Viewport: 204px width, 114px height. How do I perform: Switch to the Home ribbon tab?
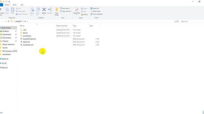click(7, 5)
